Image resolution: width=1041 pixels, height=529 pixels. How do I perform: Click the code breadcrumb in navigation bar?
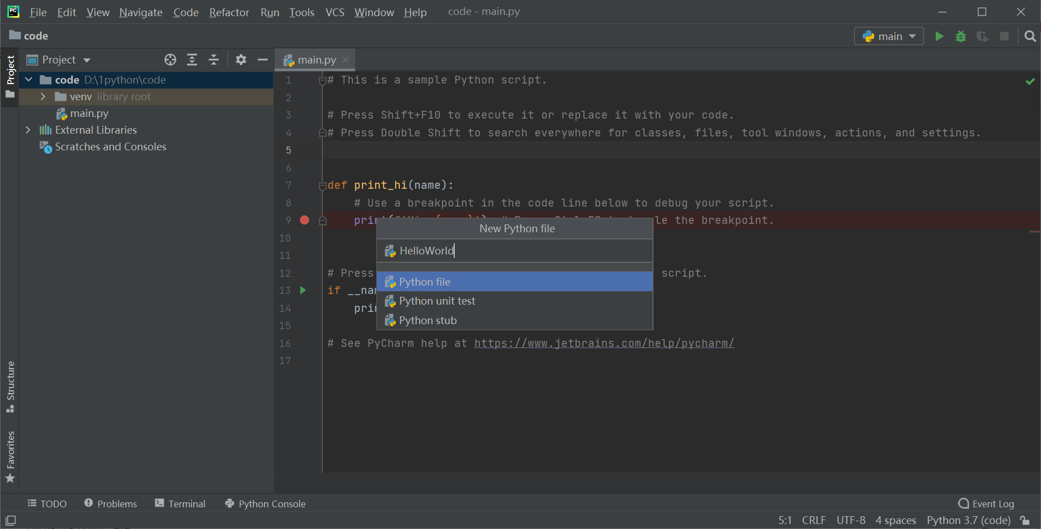click(29, 36)
